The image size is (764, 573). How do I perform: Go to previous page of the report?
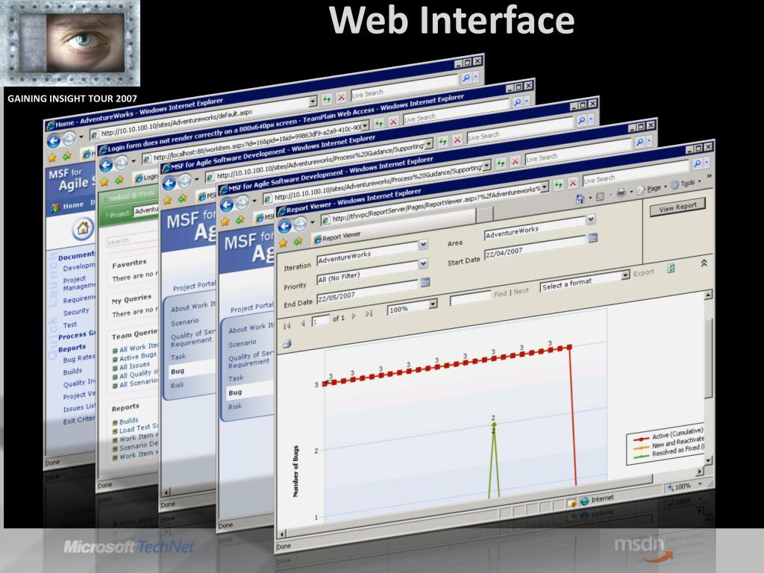[302, 323]
